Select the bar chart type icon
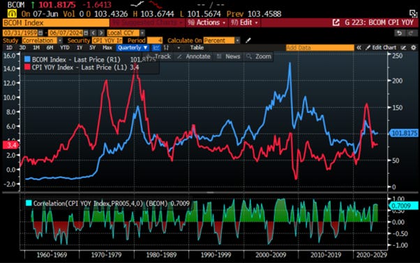This screenshot has width=420, height=263. tap(166, 48)
